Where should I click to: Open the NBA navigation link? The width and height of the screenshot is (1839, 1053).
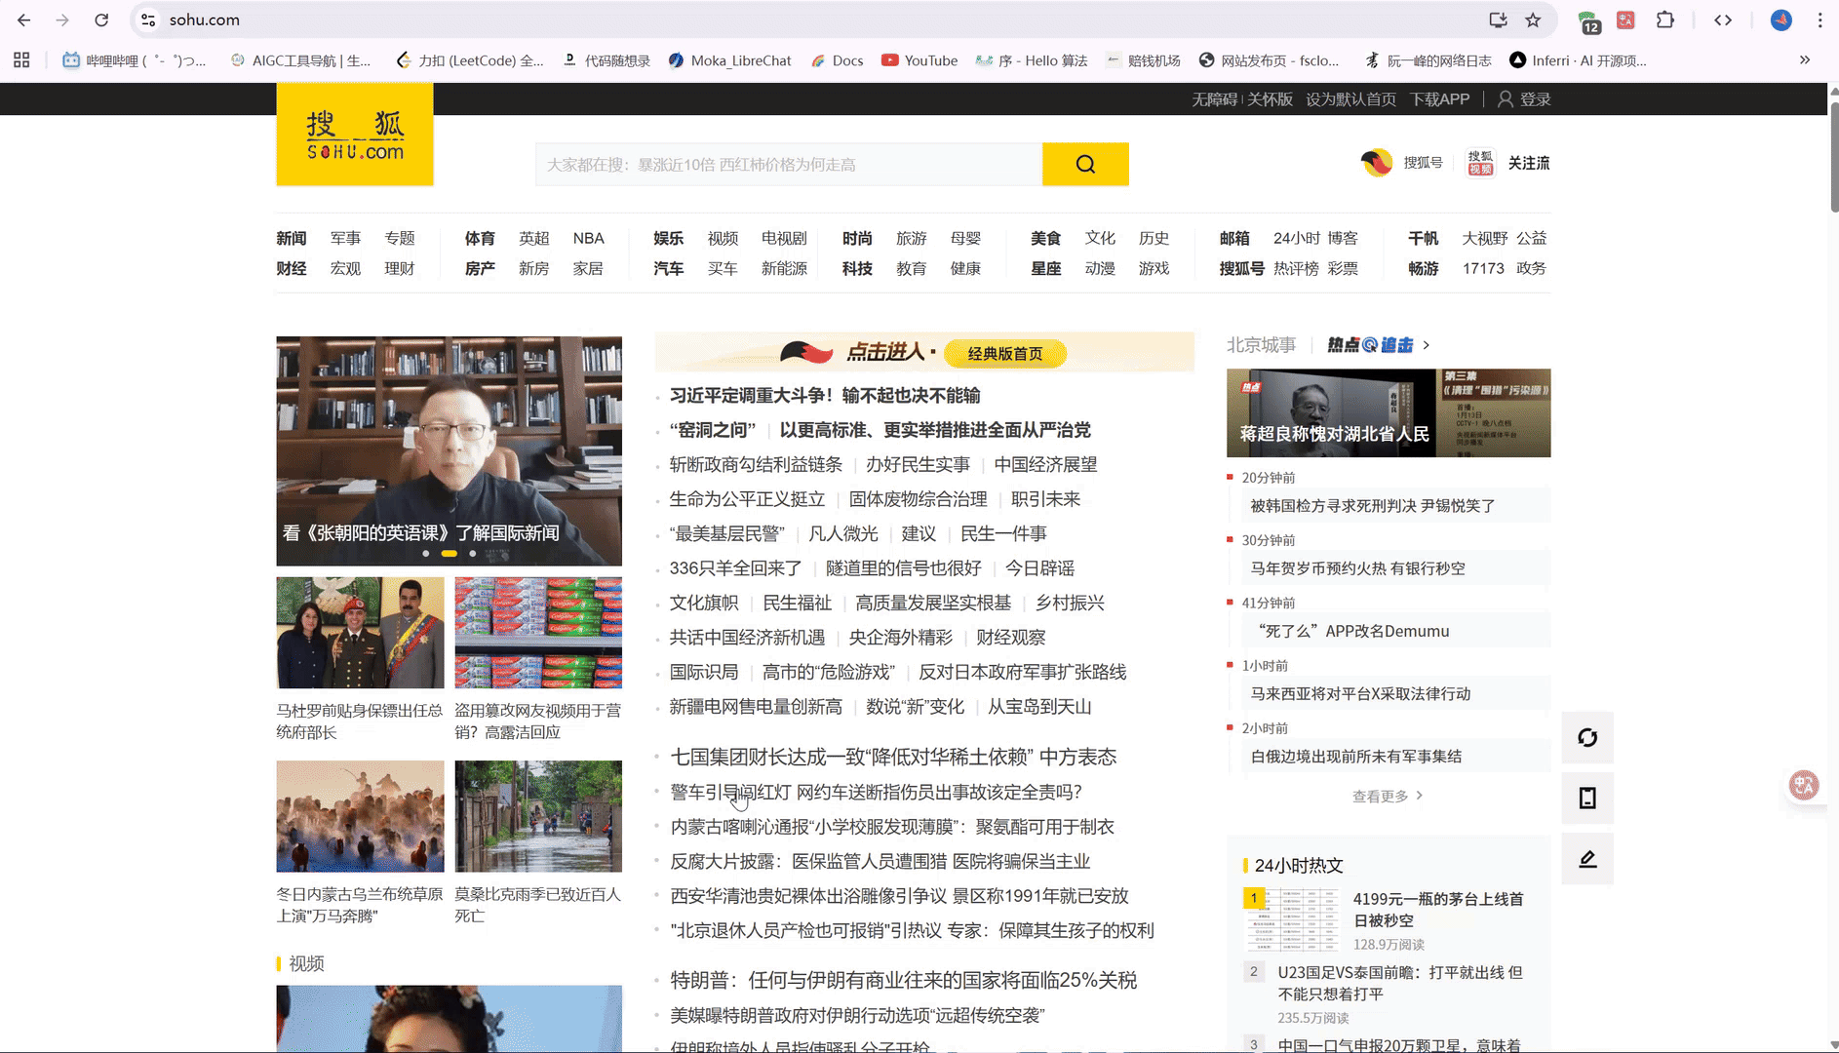coord(589,238)
